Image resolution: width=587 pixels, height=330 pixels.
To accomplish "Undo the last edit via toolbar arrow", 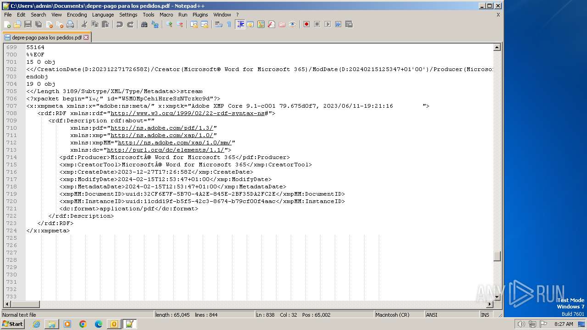I will tap(120, 24).
